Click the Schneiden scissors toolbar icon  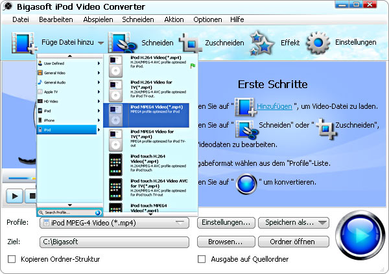[x=122, y=43]
